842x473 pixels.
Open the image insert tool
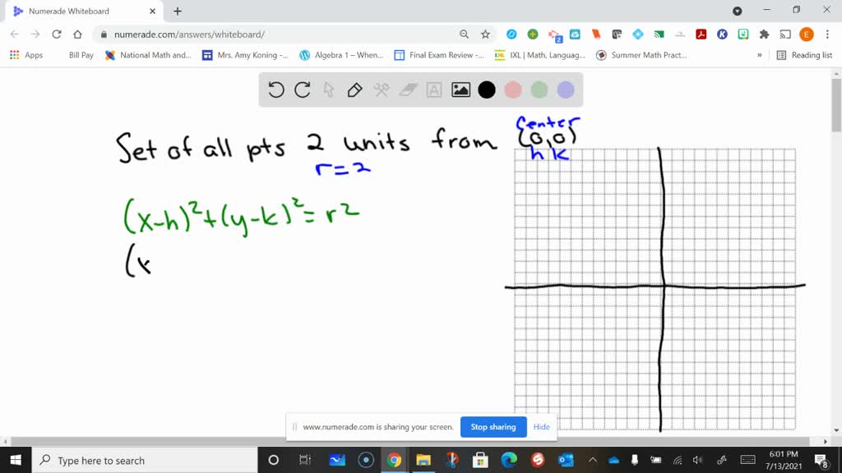[x=460, y=90]
